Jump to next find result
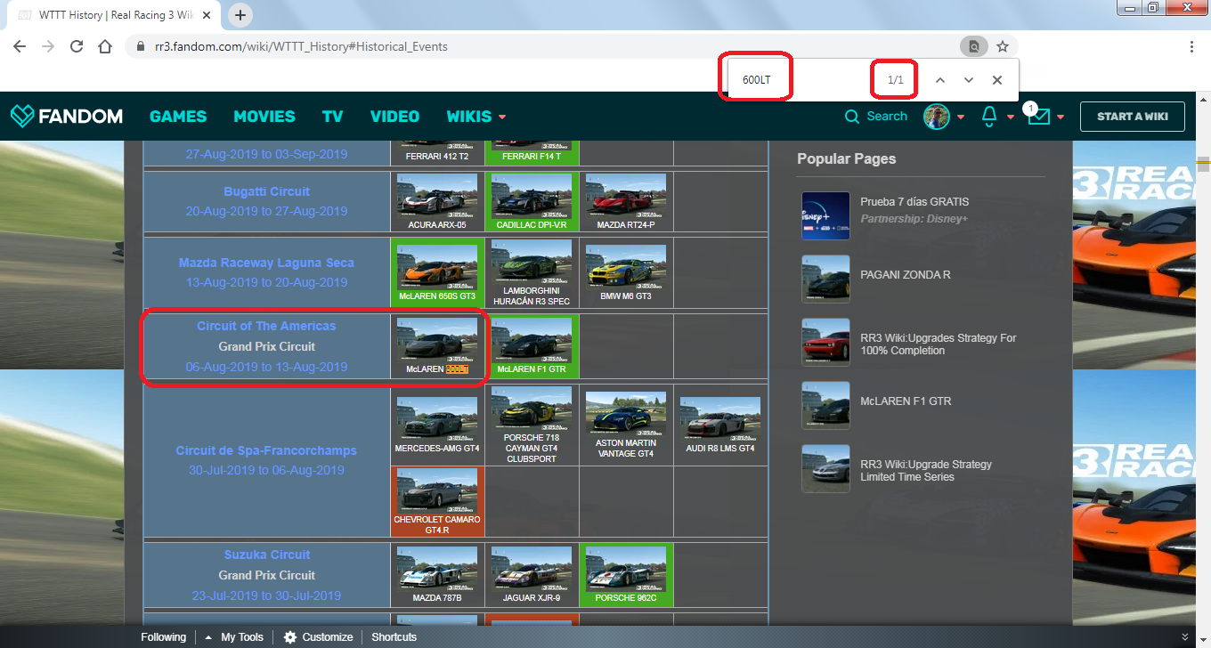Viewport: 1211px width, 648px height. coord(968,80)
